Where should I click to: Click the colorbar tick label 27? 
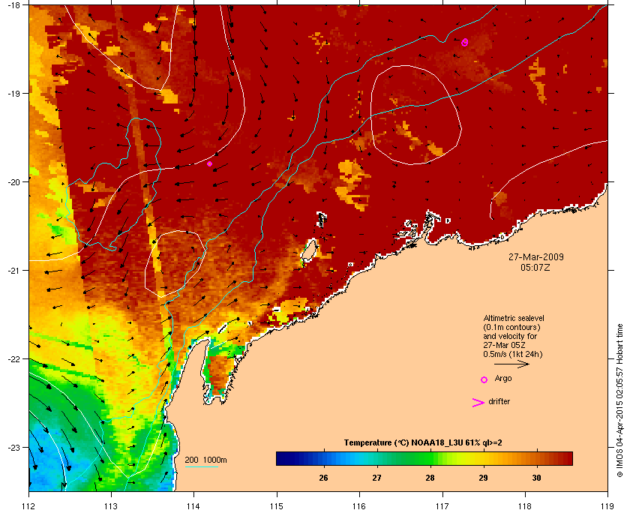[x=376, y=478]
